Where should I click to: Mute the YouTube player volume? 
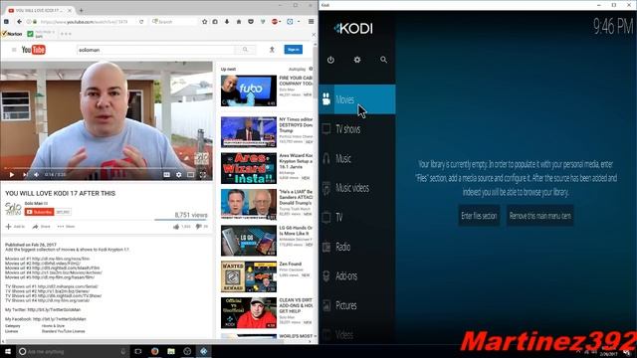[36, 175]
